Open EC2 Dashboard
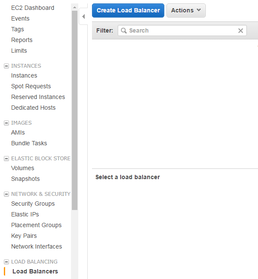The image size is (258, 279). pos(33,8)
